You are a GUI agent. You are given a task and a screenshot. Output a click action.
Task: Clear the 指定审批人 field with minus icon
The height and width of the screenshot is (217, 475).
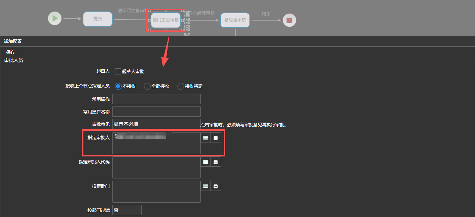tap(216, 138)
